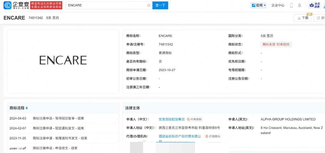Click the application date 2023-10-27

pyautogui.click(x=167, y=70)
